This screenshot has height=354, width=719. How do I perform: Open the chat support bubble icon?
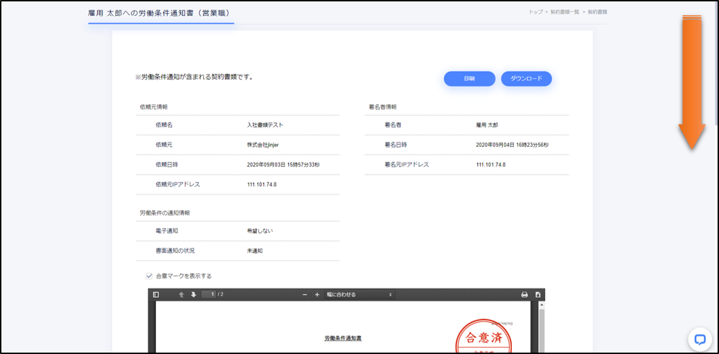point(700,339)
